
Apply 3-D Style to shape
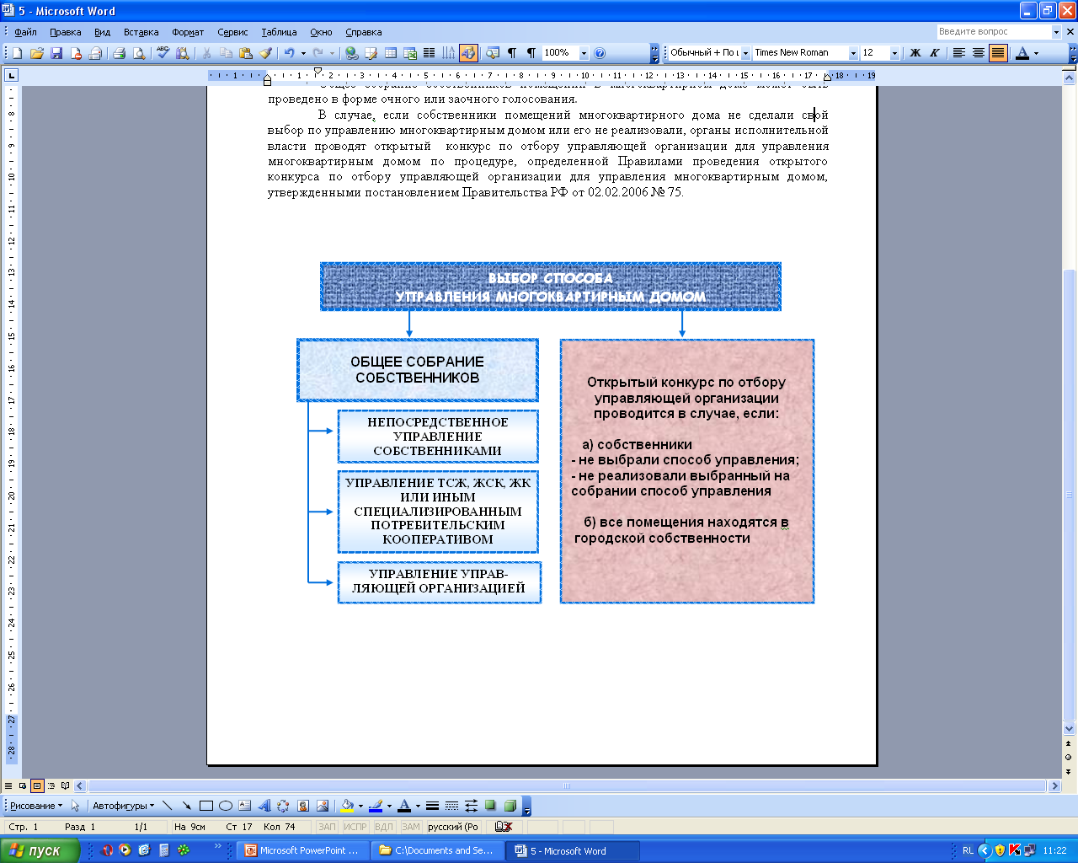(510, 806)
